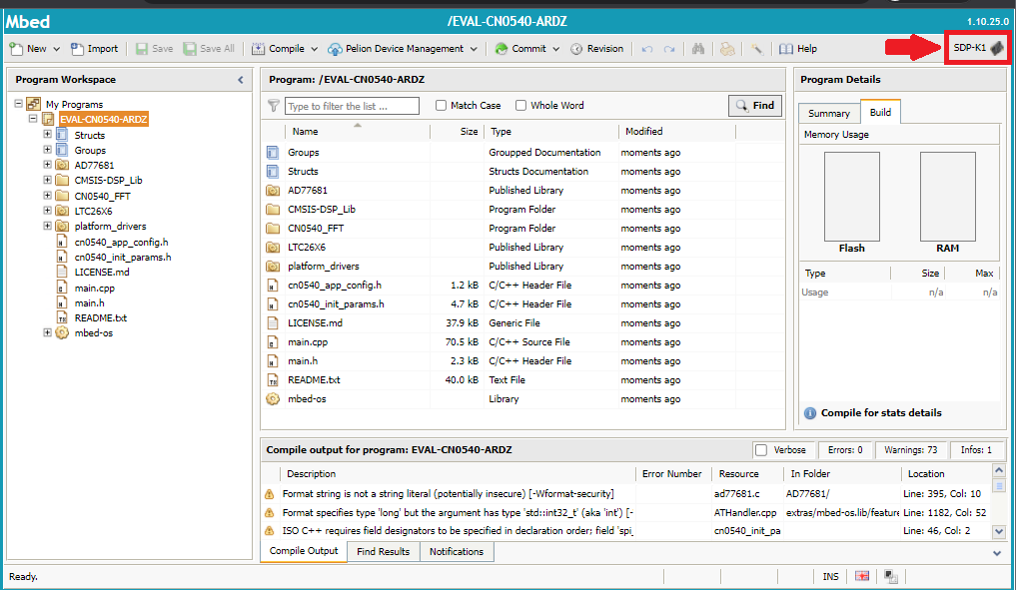The height and width of the screenshot is (590, 1017).
Task: Open Pelion Device Management dropdown arrow
Action: 474,49
